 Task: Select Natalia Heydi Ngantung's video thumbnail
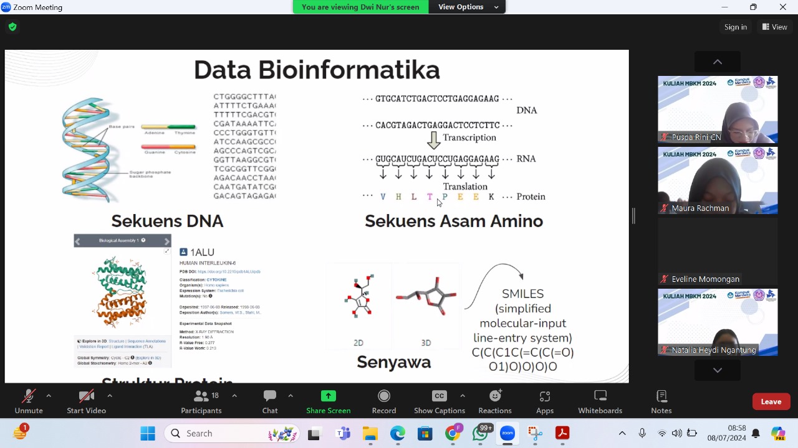(x=718, y=322)
